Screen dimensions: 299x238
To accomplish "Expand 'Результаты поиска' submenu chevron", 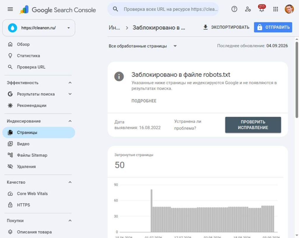I will (70, 94).
